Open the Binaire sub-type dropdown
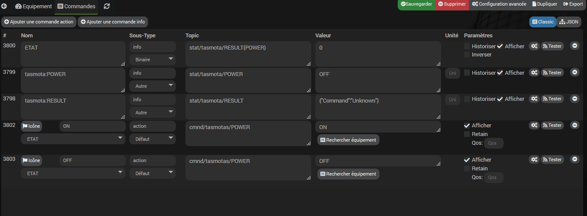Image resolution: width=587 pixels, height=216 pixels. 152,60
